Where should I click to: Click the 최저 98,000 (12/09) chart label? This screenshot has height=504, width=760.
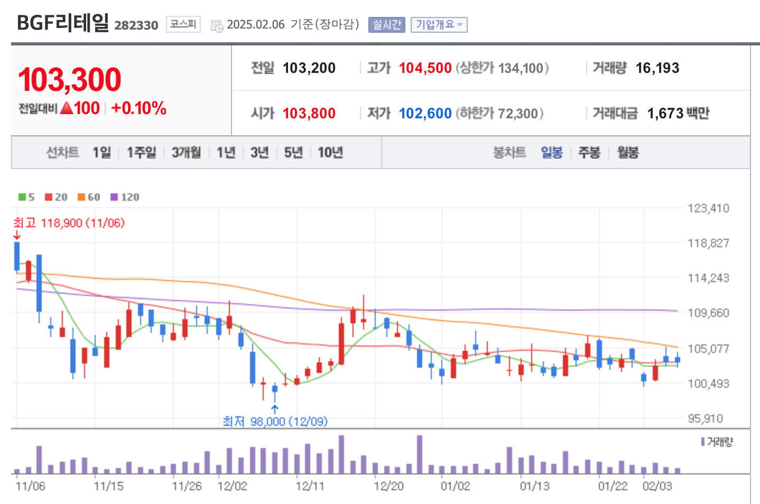coord(275,421)
